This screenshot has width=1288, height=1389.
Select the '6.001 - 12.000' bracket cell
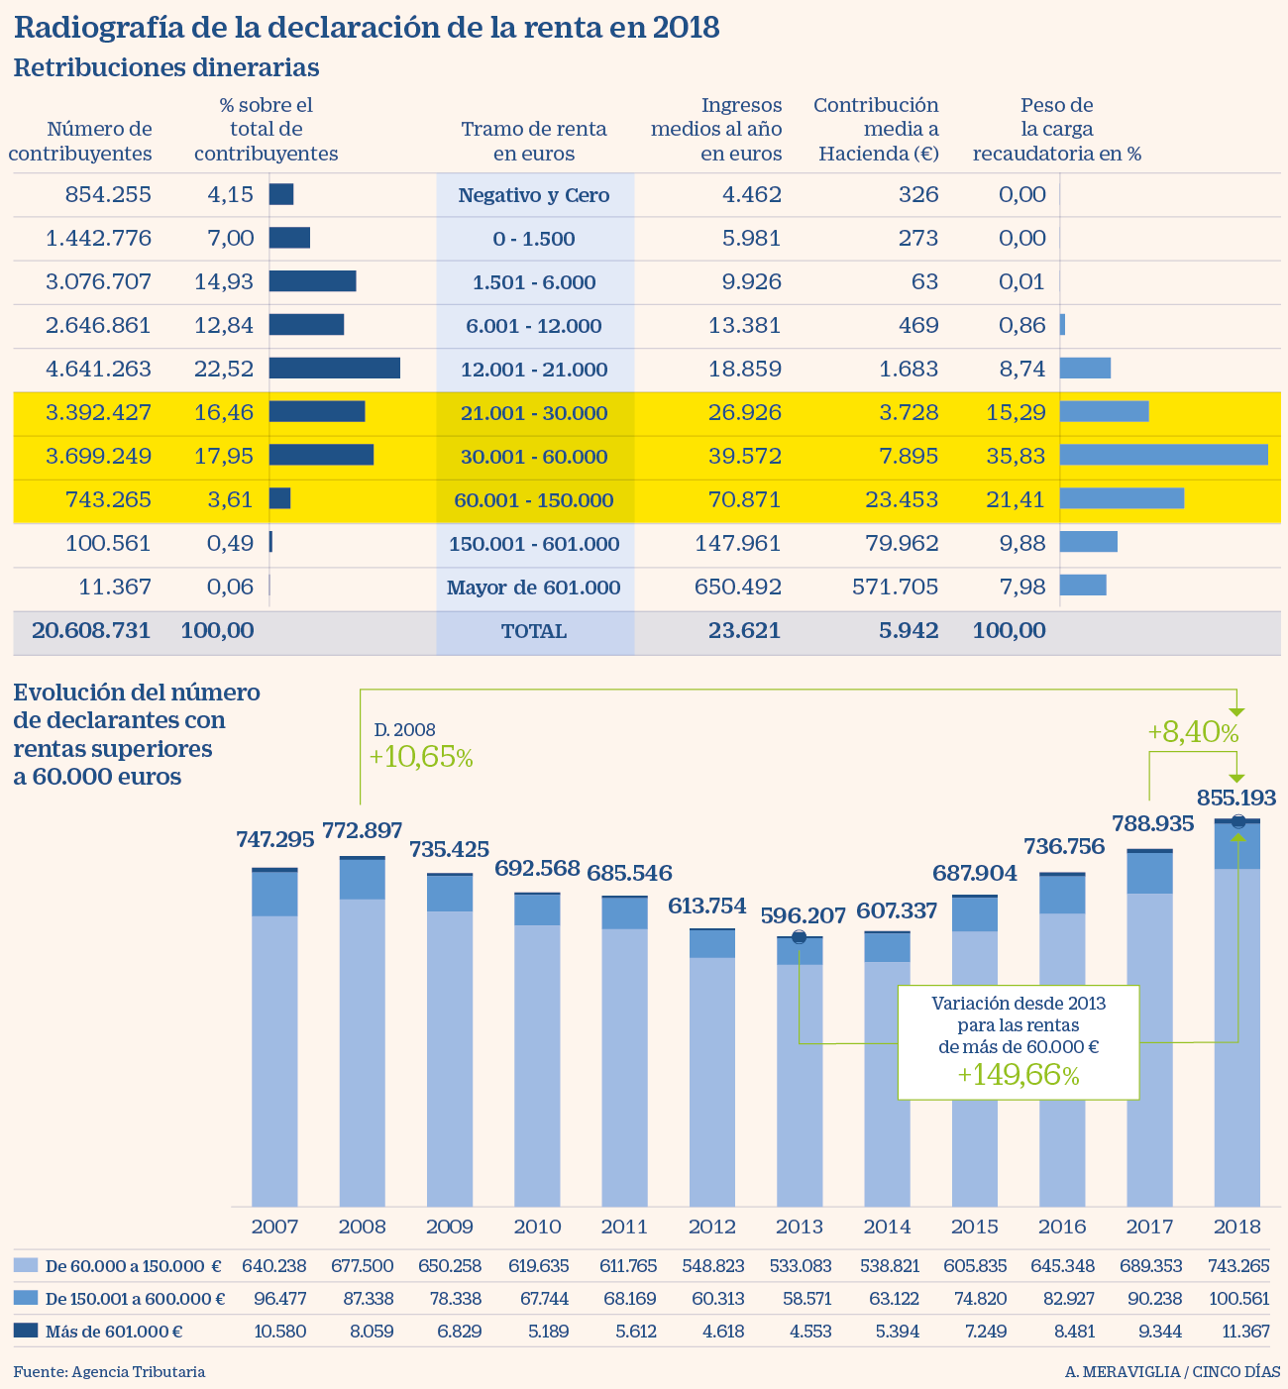534,326
